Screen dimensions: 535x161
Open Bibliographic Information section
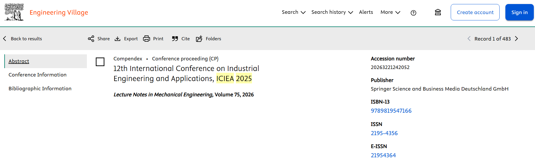40,89
